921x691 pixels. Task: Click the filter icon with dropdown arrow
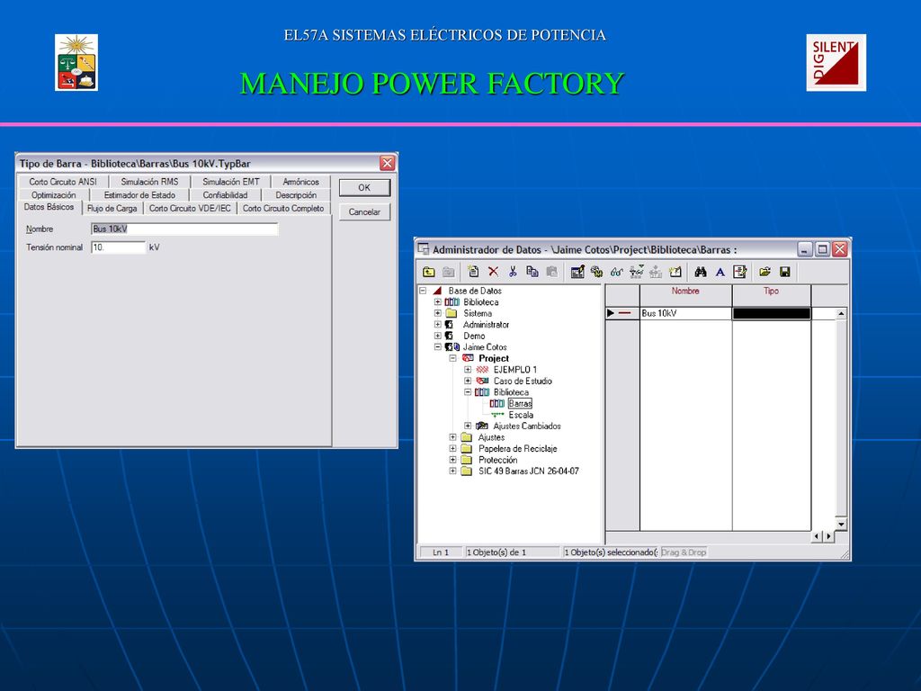click(x=636, y=271)
